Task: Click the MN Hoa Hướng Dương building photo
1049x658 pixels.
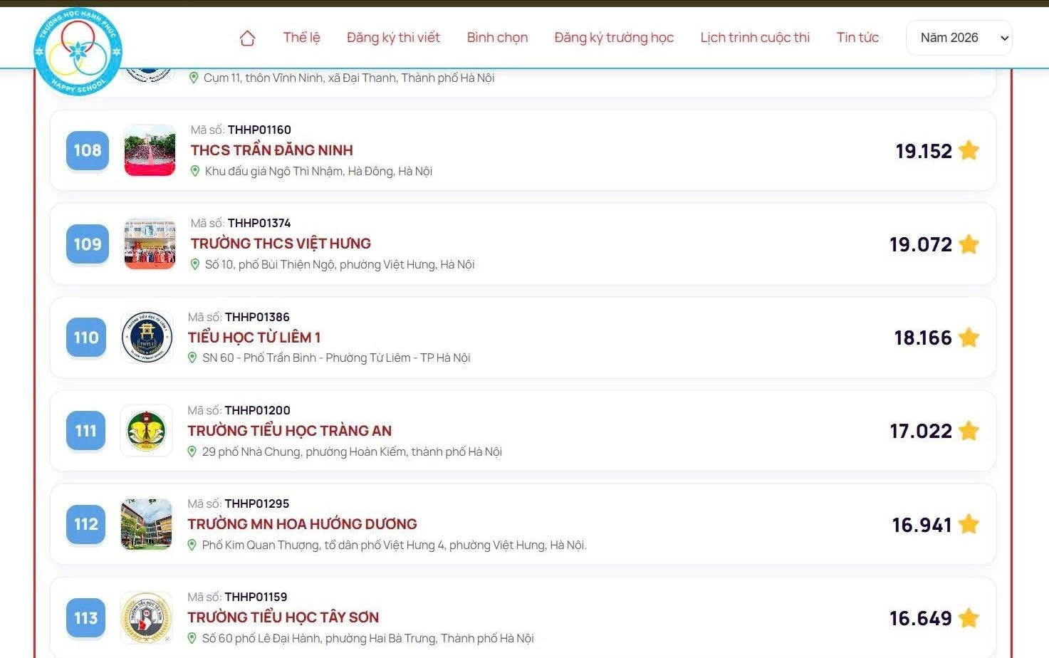Action: [146, 524]
